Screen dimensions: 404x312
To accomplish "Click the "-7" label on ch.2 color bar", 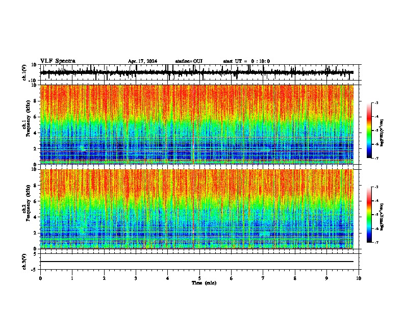I will (x=376, y=243).
